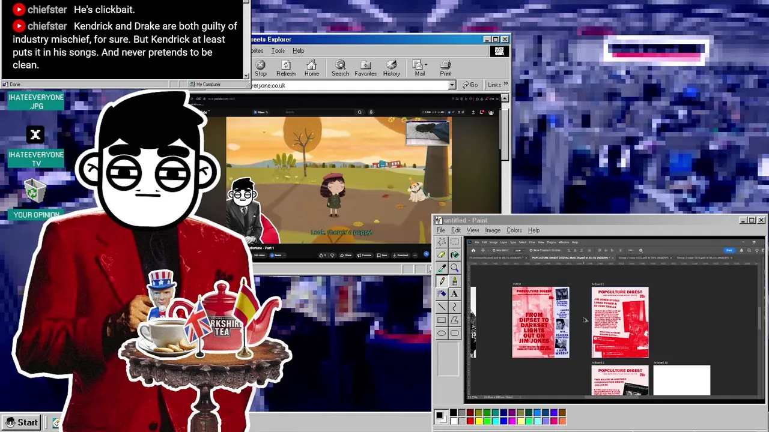Viewport: 769px width, 432px height.
Task: Open the File menu in Paint
Action: pos(440,230)
